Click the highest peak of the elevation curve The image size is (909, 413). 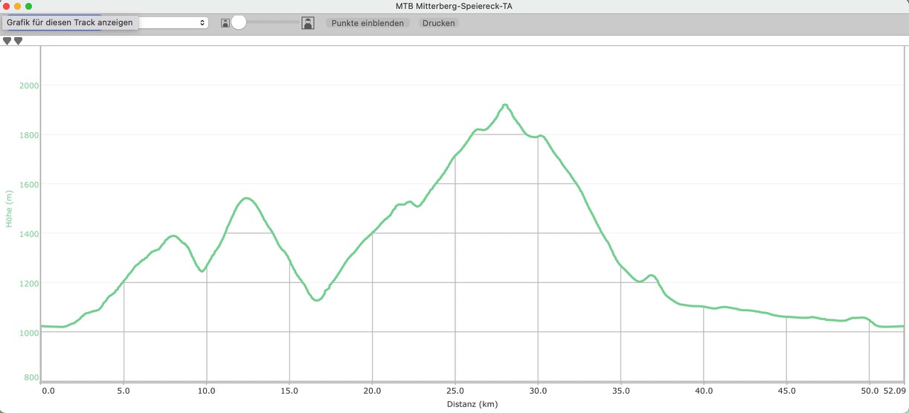click(505, 105)
